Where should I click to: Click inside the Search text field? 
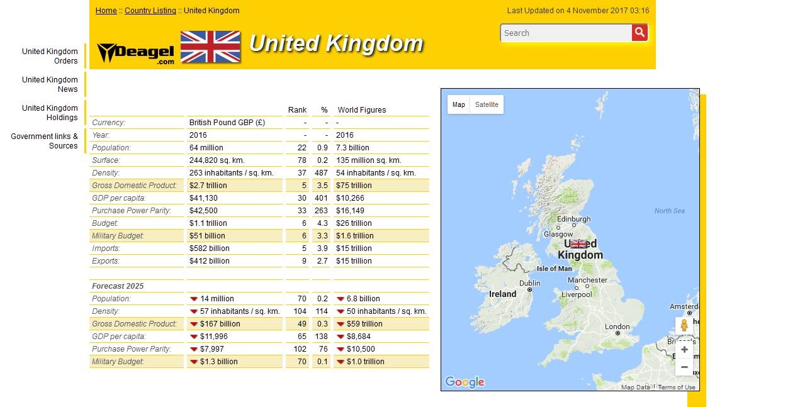(565, 33)
